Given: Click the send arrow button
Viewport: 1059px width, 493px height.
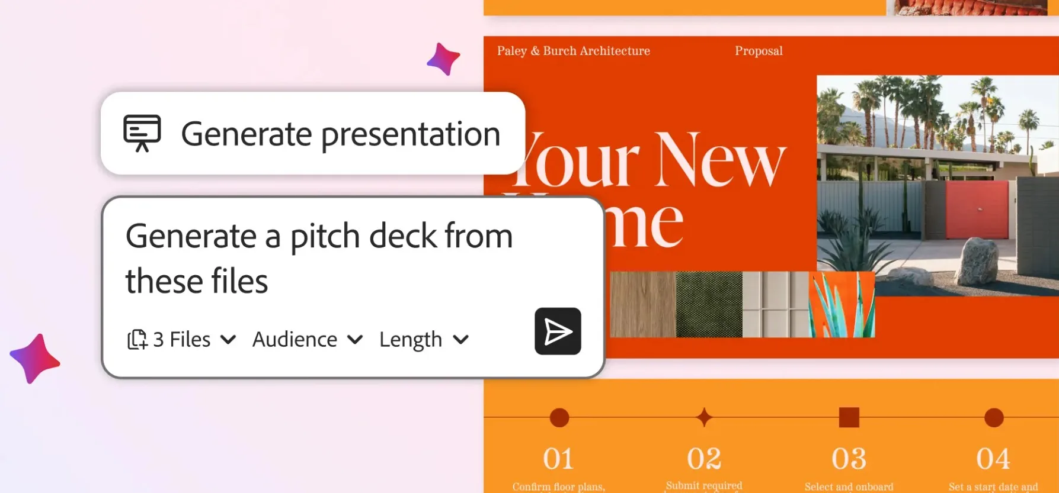Looking at the screenshot, I should point(557,331).
